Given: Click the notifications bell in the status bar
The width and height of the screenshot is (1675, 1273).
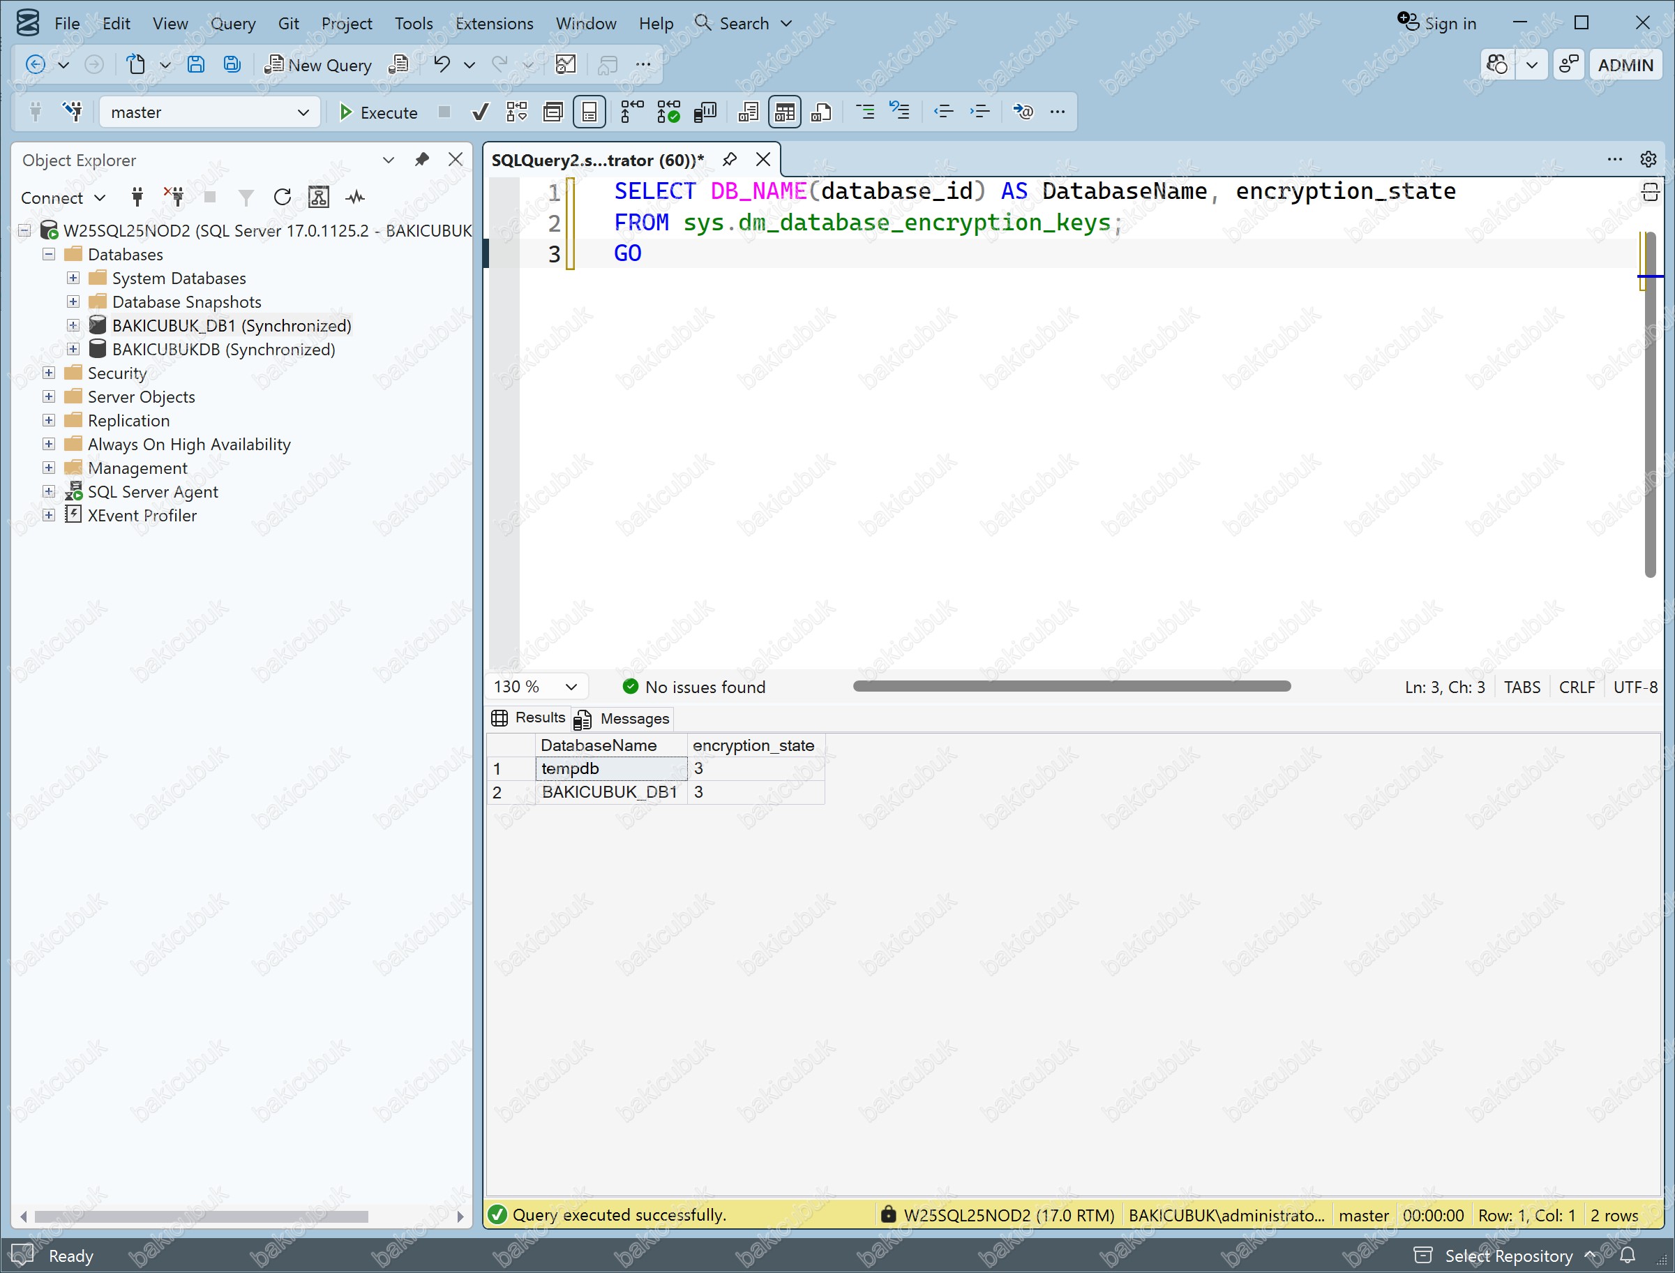Looking at the screenshot, I should [1628, 1256].
